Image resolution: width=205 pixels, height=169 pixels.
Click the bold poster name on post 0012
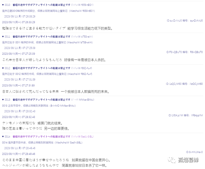point(41,68)
